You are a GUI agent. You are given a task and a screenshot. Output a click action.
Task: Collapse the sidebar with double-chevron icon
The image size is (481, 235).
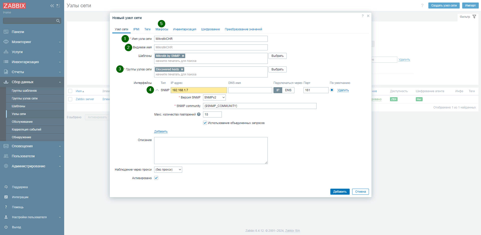52,6
